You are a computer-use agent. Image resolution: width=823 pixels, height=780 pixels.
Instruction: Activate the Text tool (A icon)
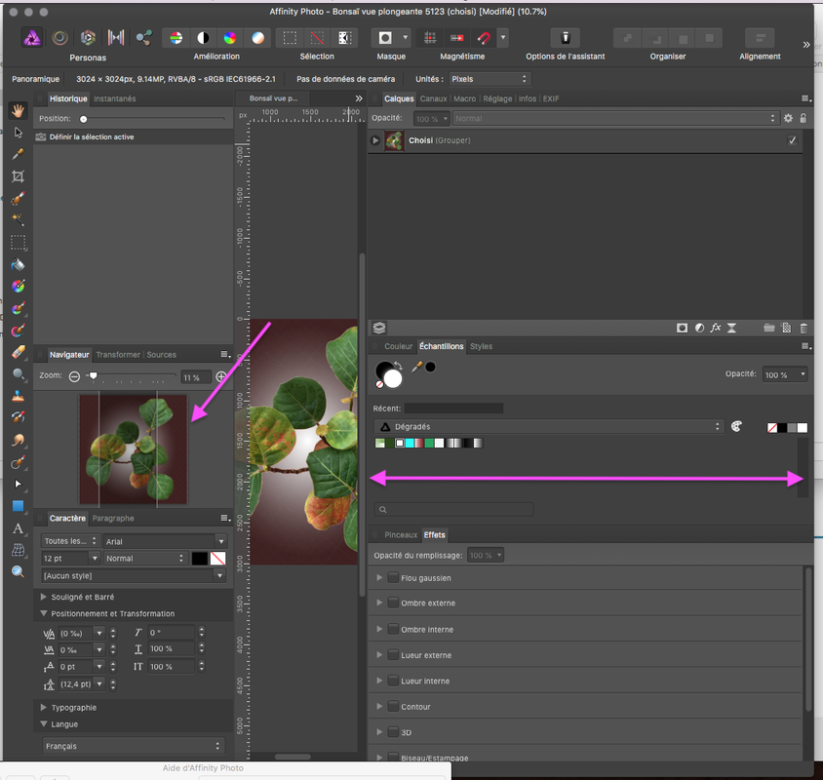coord(18,528)
